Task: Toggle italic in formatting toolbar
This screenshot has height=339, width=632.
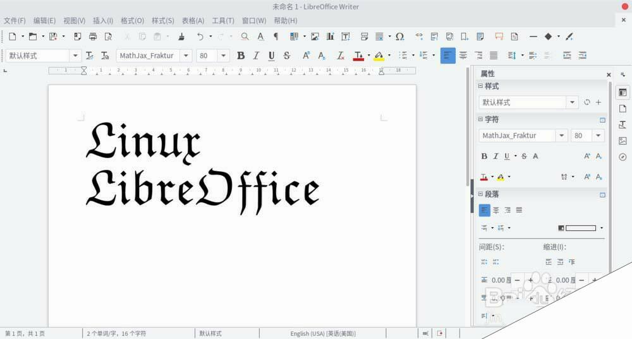Action: click(x=256, y=56)
